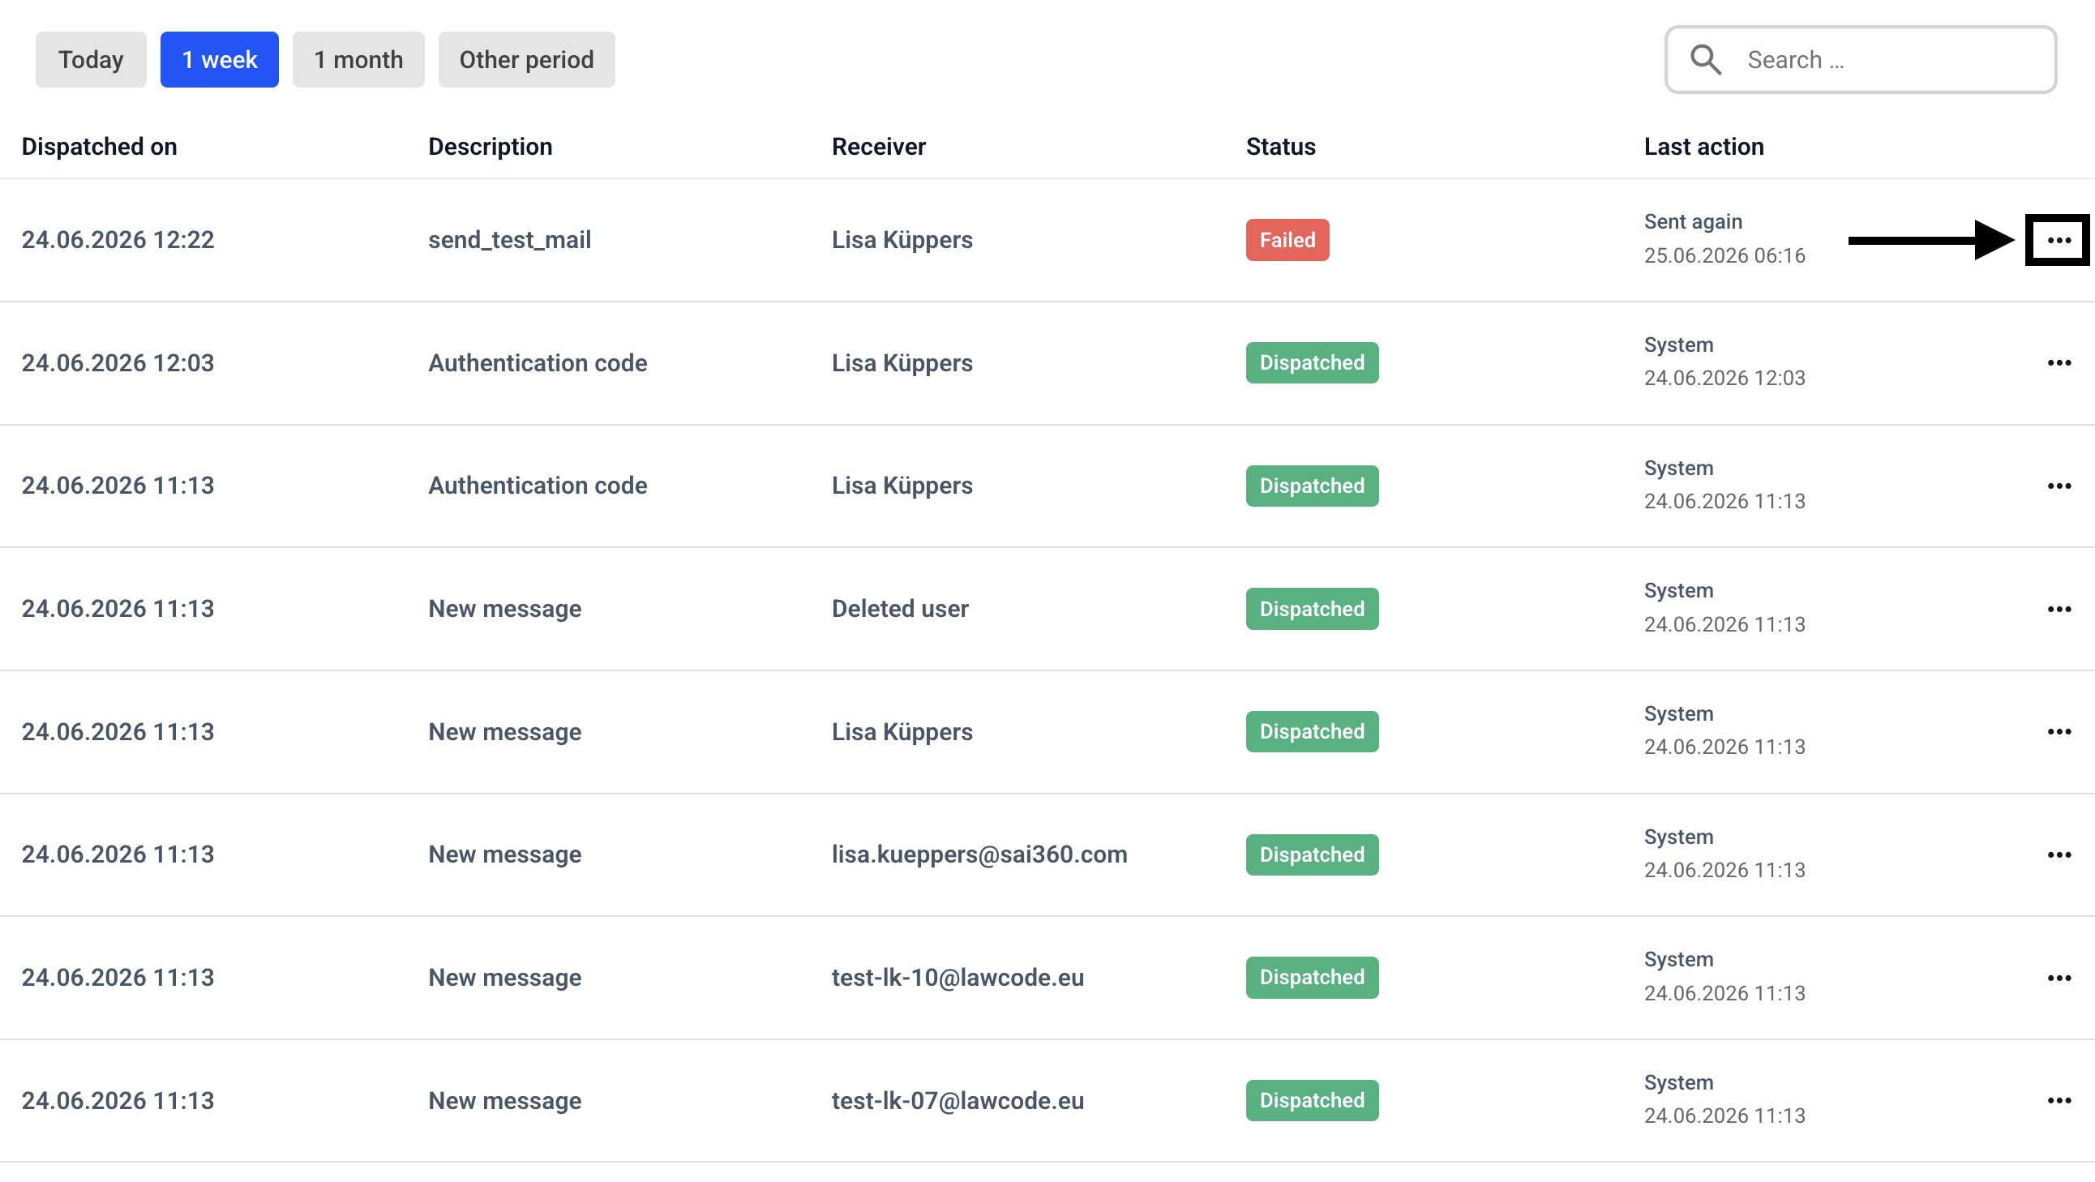Open the send_test_mail description entry
This screenshot has width=2095, height=1182.
click(510, 240)
